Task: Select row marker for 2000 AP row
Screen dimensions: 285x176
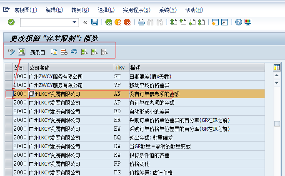Action: coord(9,102)
